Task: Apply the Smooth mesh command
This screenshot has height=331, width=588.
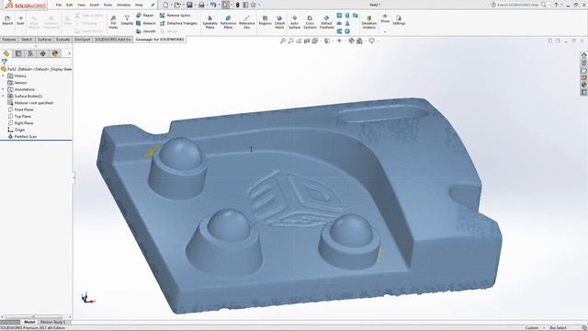Action: tap(146, 31)
